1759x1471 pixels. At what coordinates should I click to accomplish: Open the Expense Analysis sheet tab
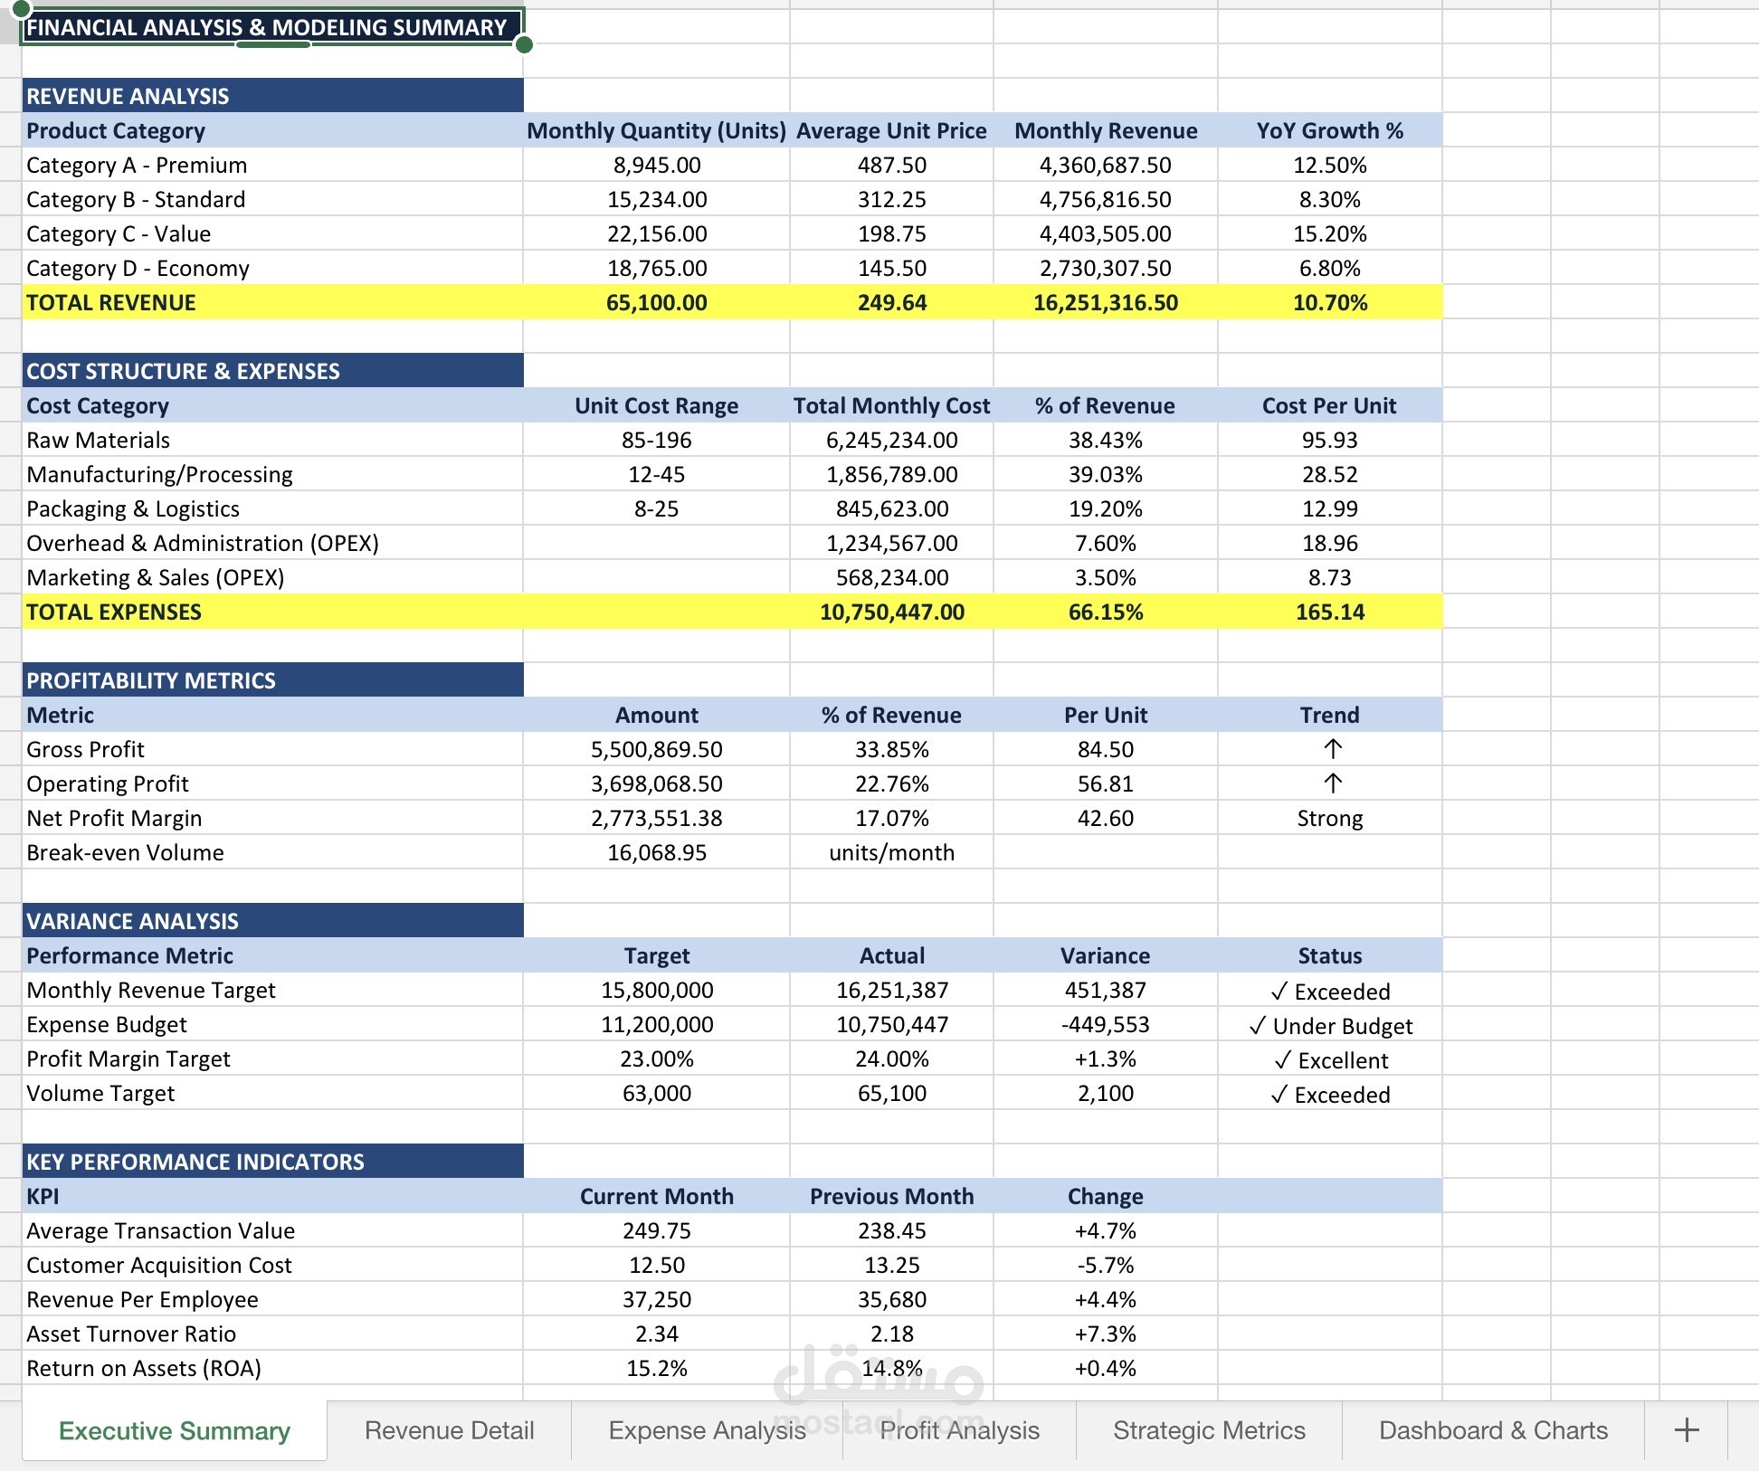[707, 1430]
